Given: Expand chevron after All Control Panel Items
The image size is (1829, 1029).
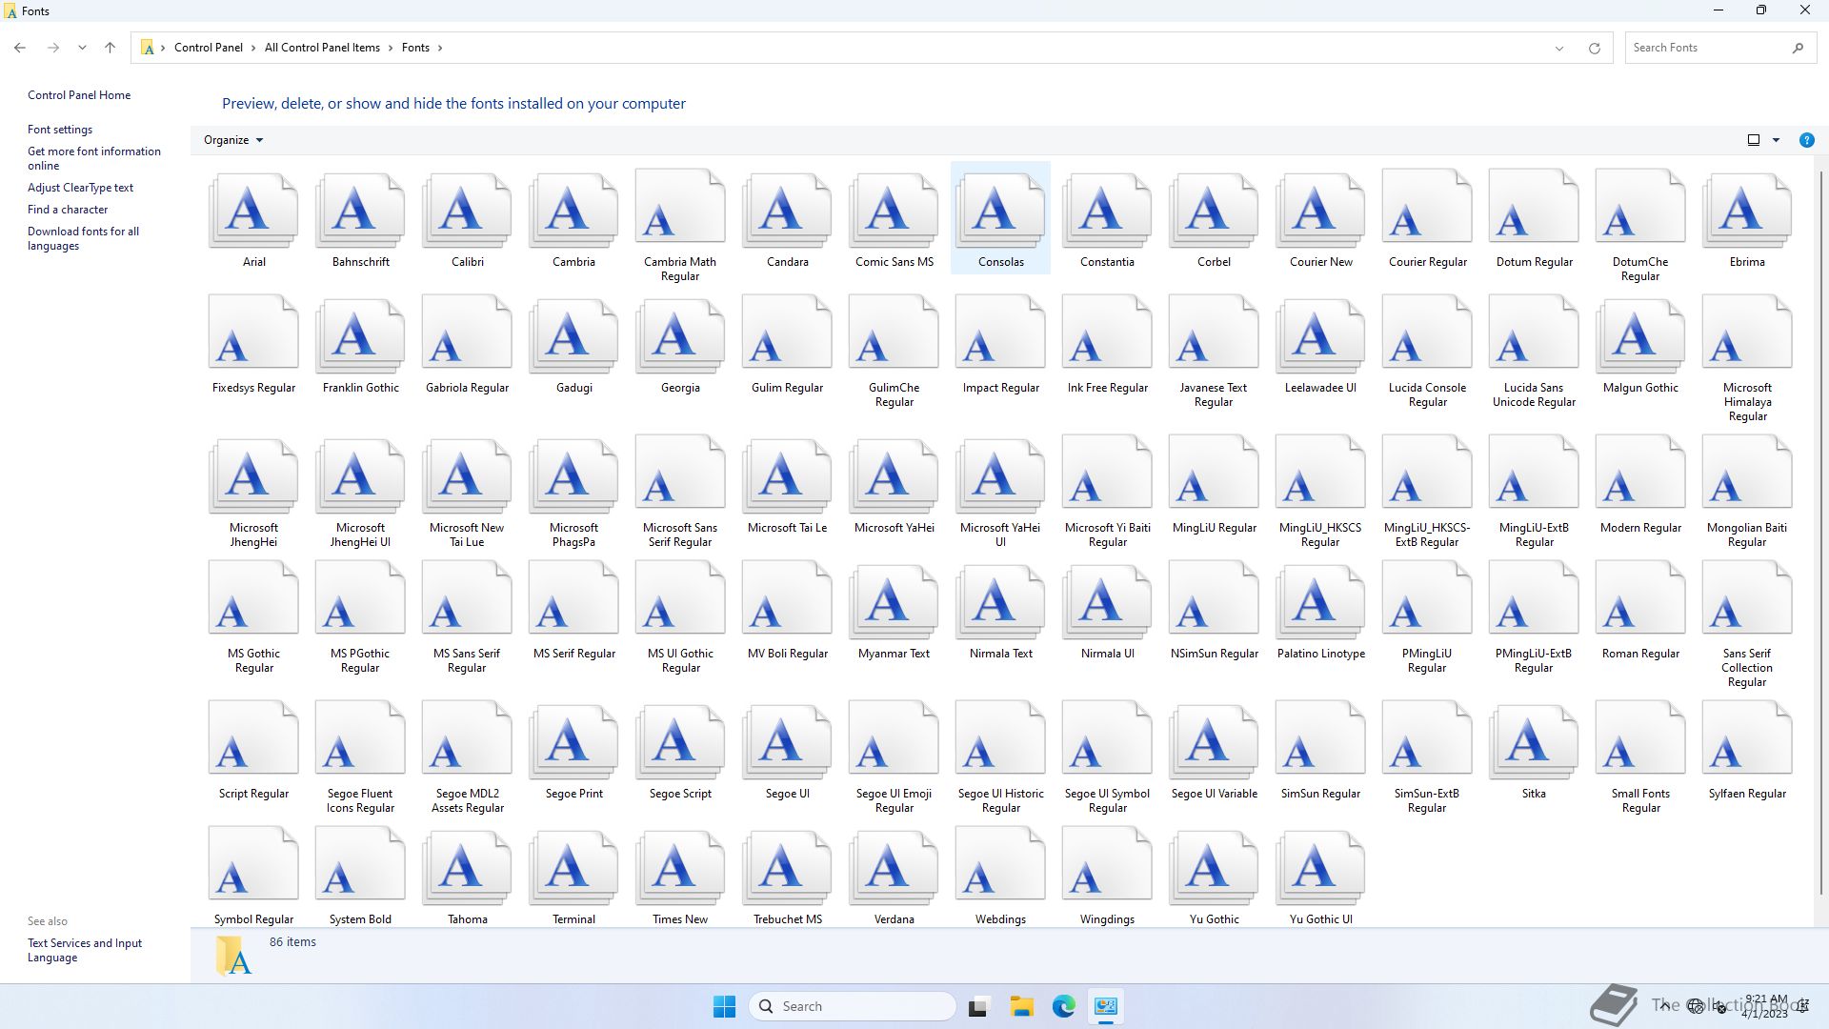Looking at the screenshot, I should tap(391, 48).
